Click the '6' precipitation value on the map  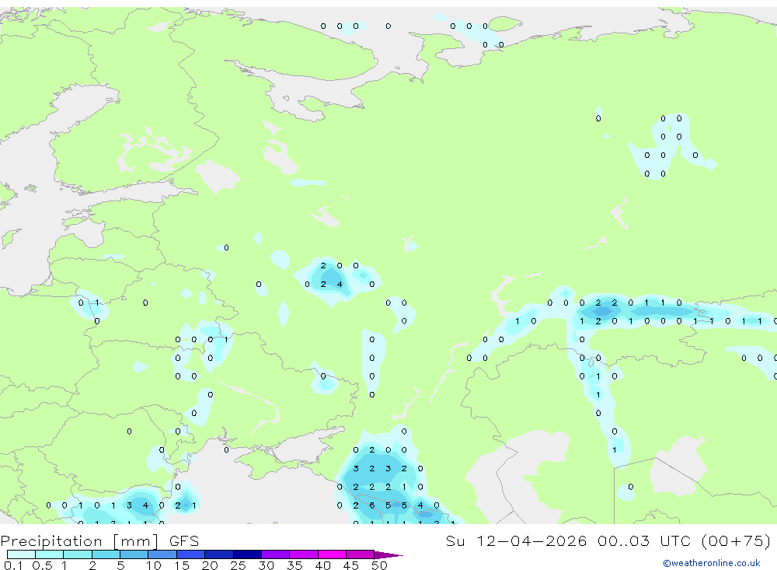coord(372,505)
